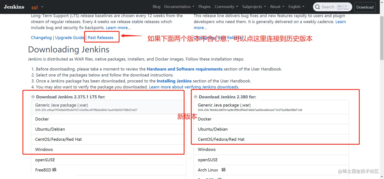Open the English language dropdown
384x179 pixels.
[296, 7]
